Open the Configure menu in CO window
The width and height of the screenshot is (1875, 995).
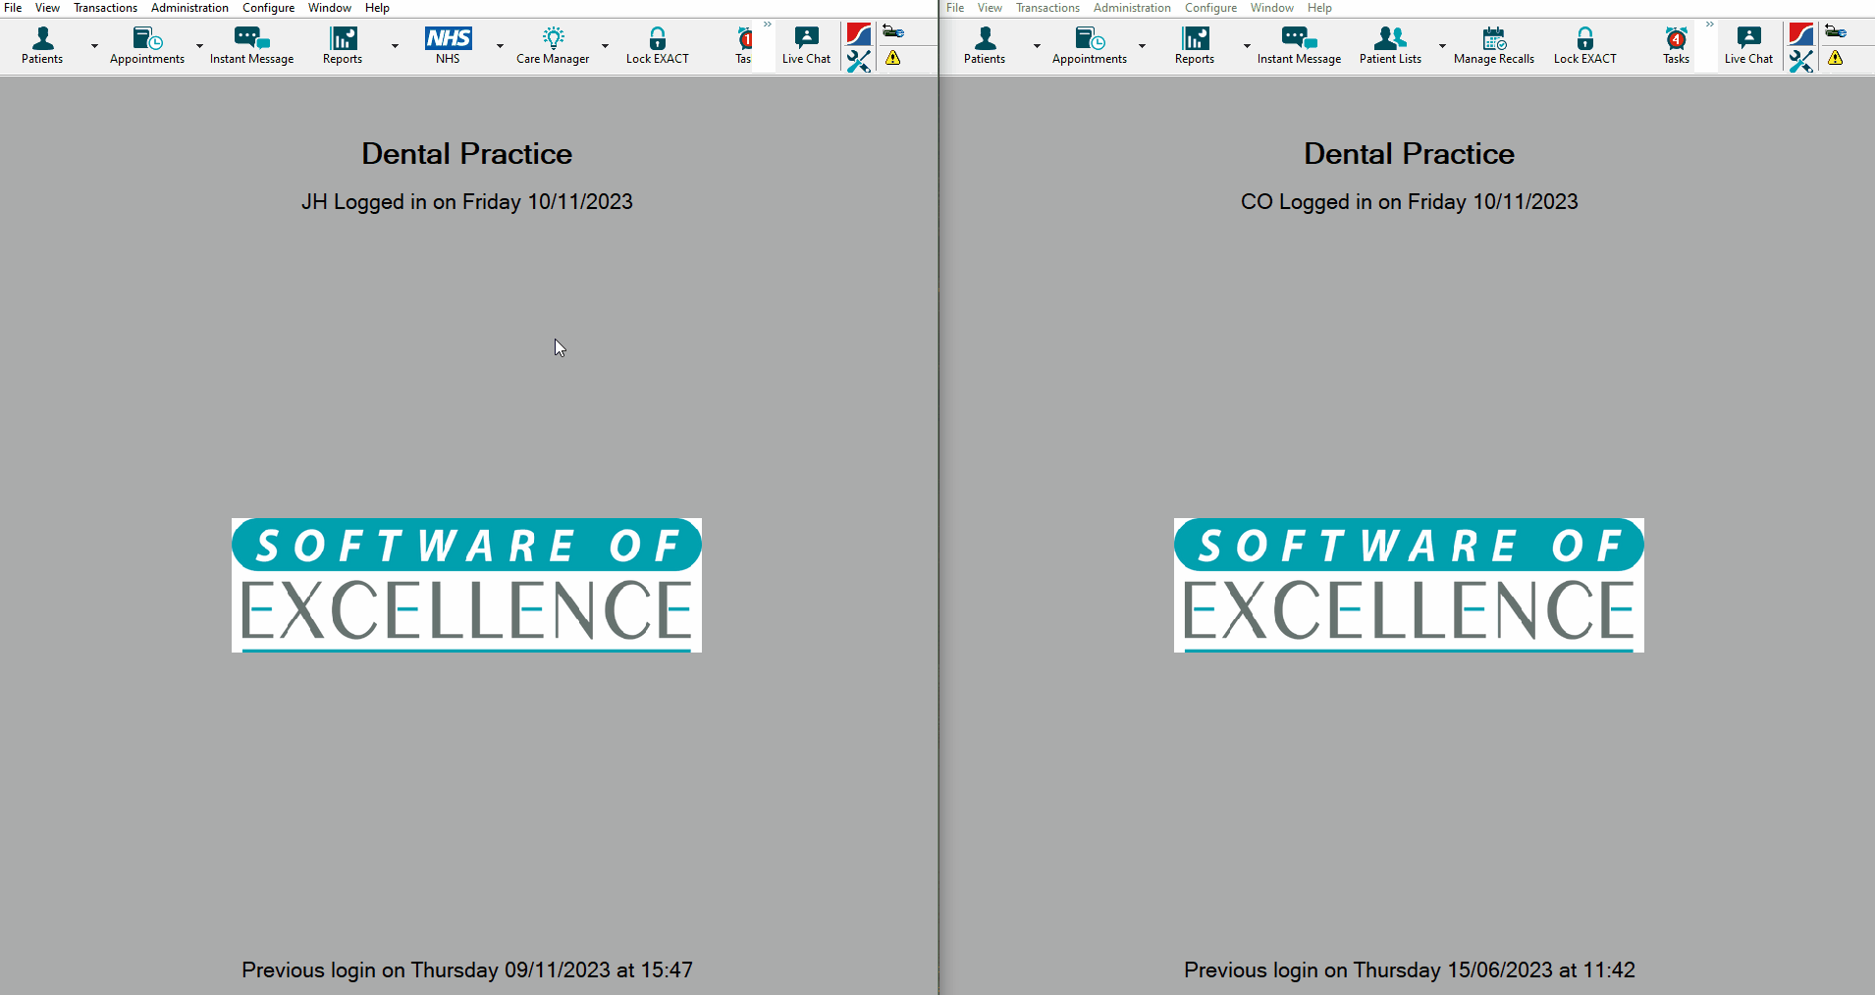(1210, 8)
